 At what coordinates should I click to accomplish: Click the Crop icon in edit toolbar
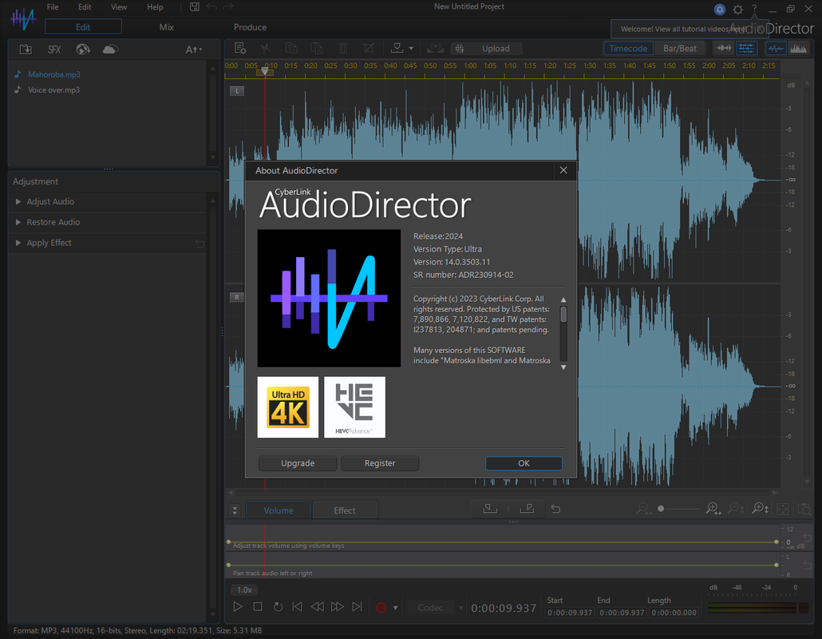pyautogui.click(x=369, y=48)
